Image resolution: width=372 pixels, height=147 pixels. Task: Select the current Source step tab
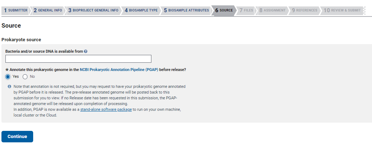pyautogui.click(x=224, y=10)
